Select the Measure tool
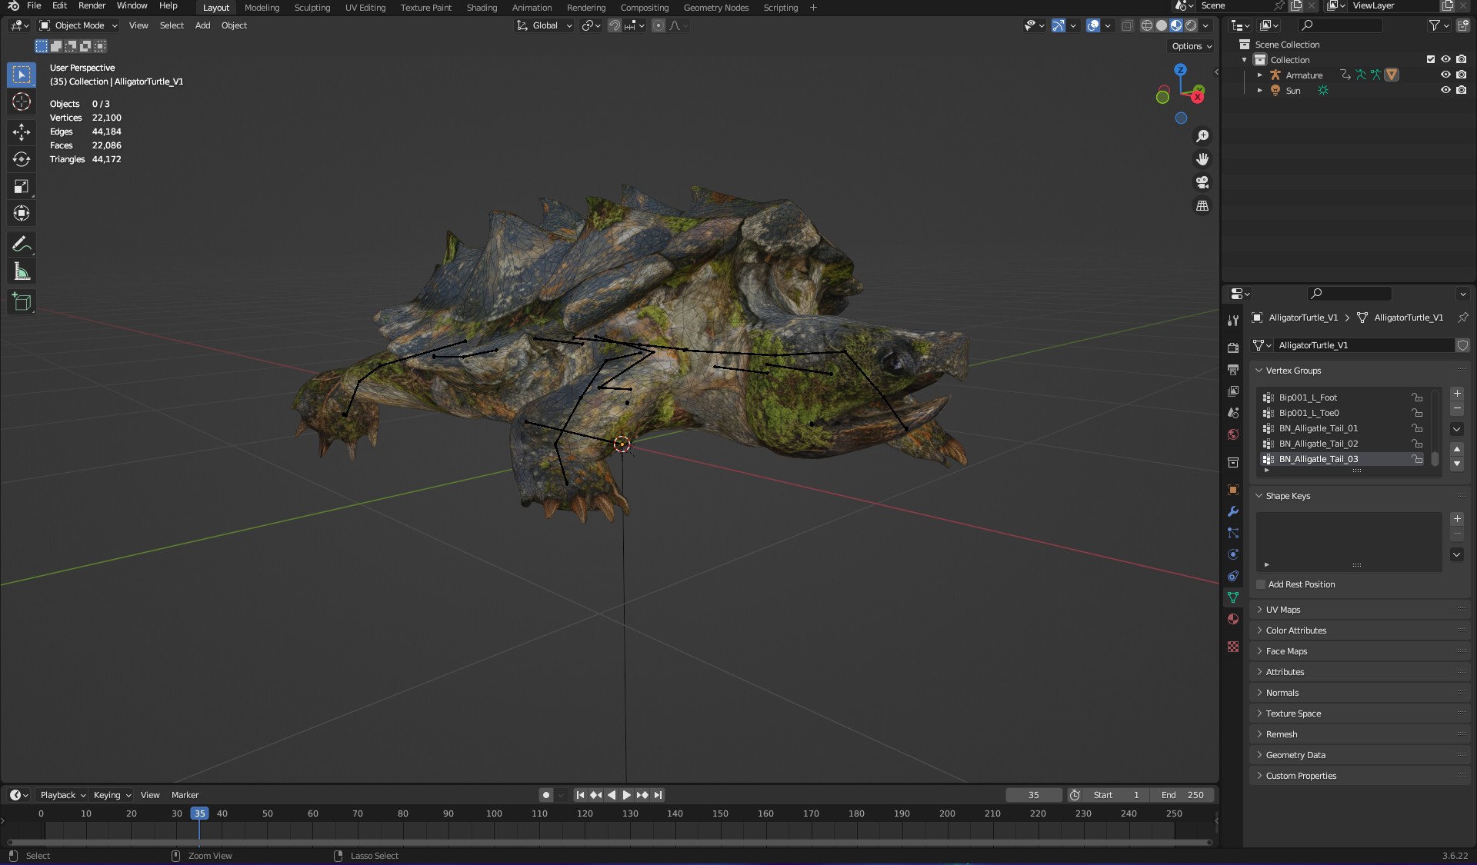Image resolution: width=1477 pixels, height=865 pixels. (22, 271)
